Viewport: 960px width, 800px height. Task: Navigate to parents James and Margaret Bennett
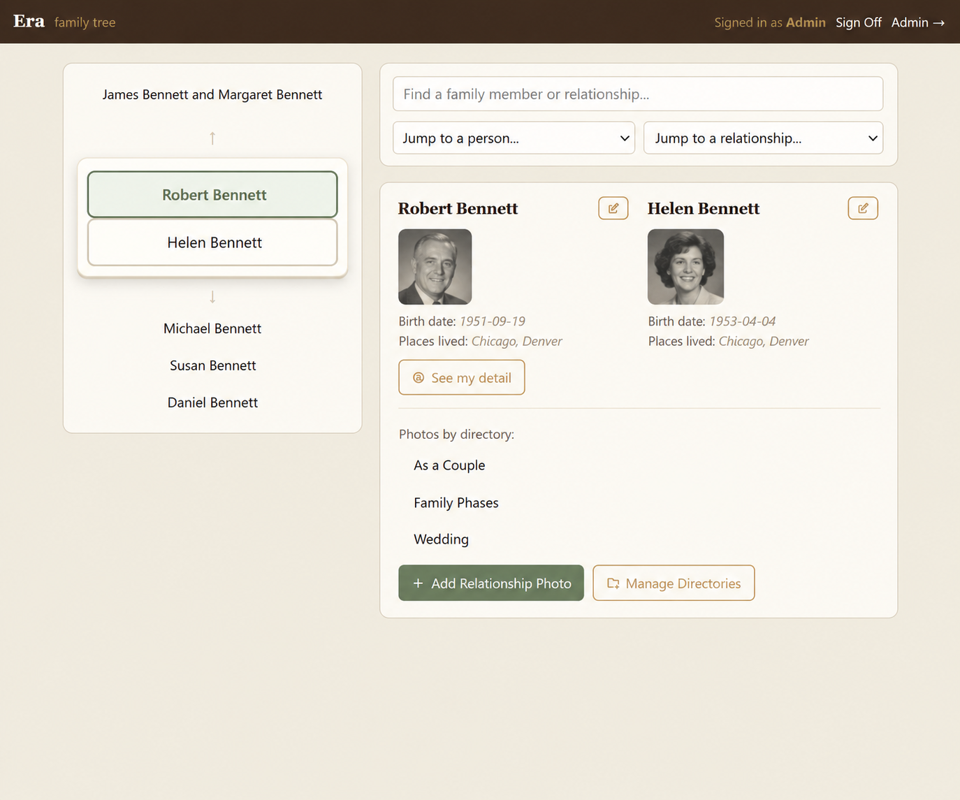212,94
